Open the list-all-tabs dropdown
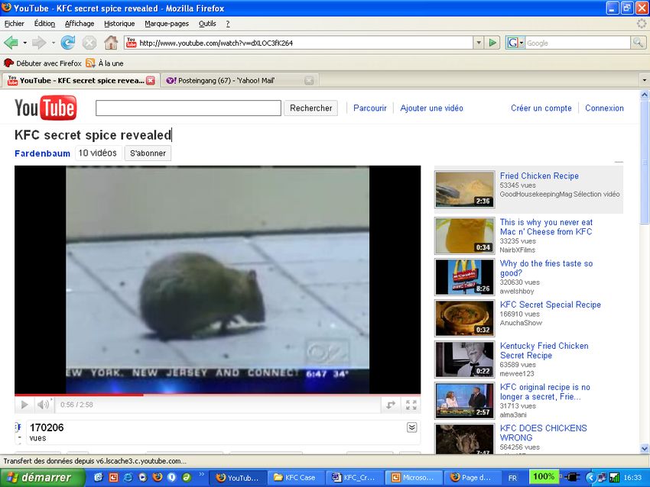The width and height of the screenshot is (650, 487). point(644,80)
